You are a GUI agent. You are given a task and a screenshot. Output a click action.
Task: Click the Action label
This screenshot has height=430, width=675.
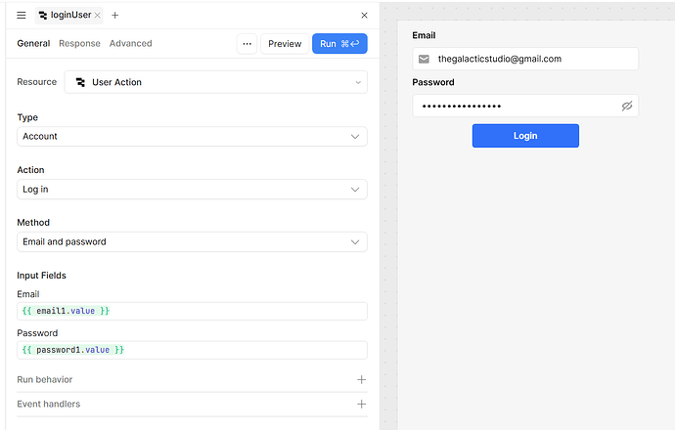point(30,170)
